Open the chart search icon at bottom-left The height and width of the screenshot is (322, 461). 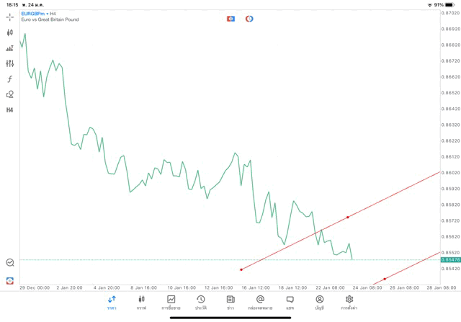point(10,263)
